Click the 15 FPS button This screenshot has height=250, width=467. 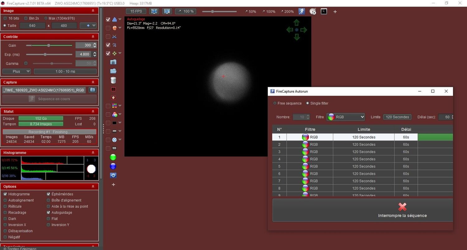pyautogui.click(x=136, y=11)
